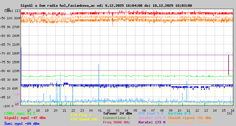The image size is (236, 126).
Task: Click the '12' hour tick label
Action: click(x=197, y=110)
